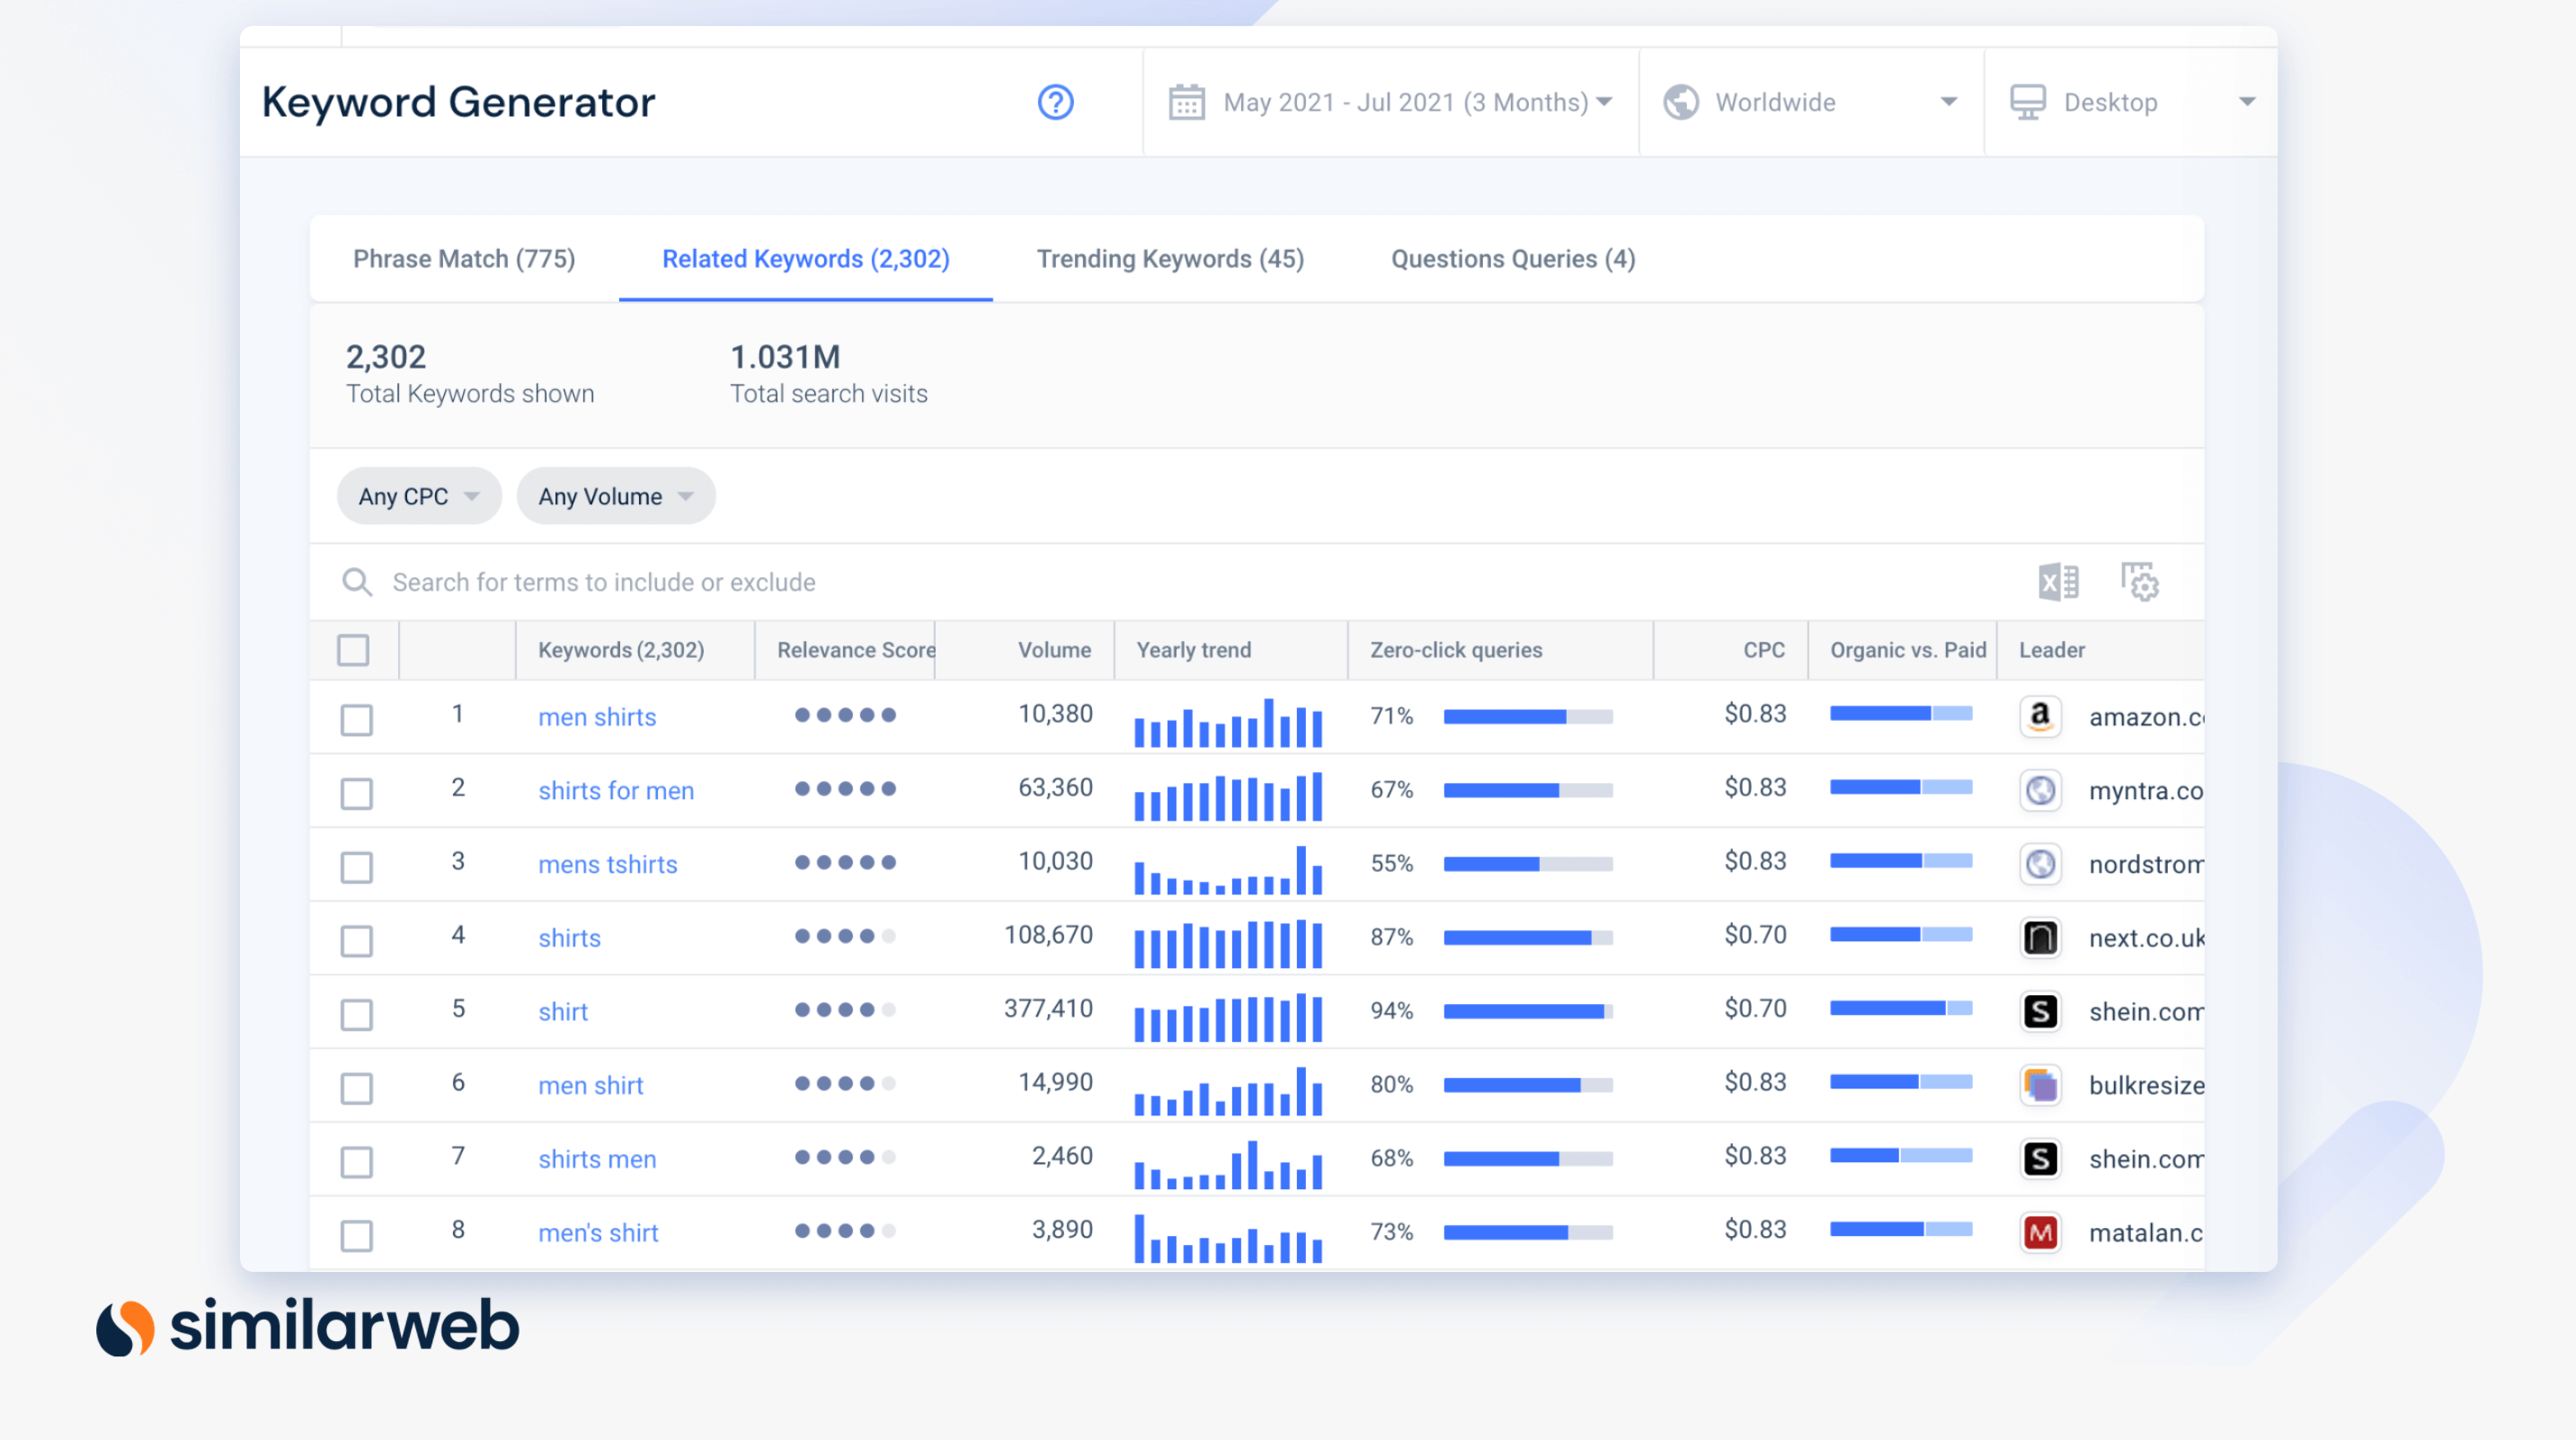Sort by Relevance Score column header
The height and width of the screenshot is (1440, 2576).
856,650
